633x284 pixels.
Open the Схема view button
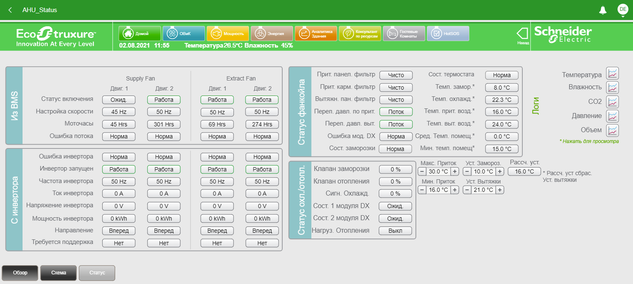(58, 273)
